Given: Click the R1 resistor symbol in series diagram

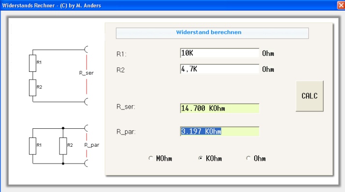Looking at the screenshot, I should pos(32,63).
